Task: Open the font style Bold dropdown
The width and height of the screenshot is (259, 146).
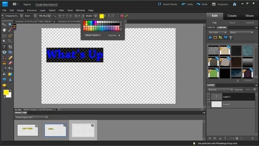Action: 35,16
